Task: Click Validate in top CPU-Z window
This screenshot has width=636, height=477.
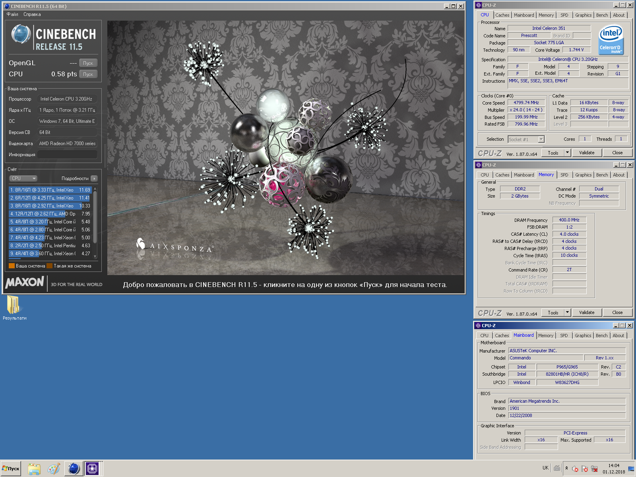Action: coord(587,153)
